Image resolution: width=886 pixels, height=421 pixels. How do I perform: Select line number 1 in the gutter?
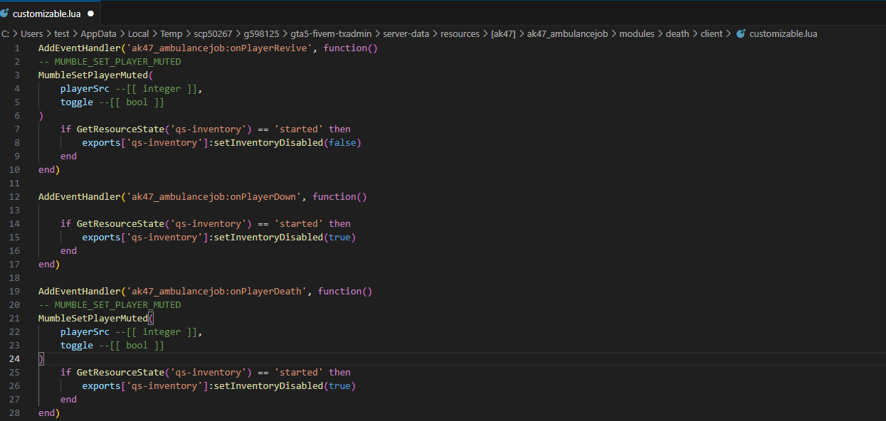(17, 48)
